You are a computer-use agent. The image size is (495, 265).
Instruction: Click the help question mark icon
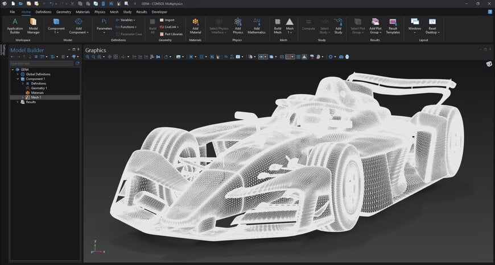pos(490,12)
